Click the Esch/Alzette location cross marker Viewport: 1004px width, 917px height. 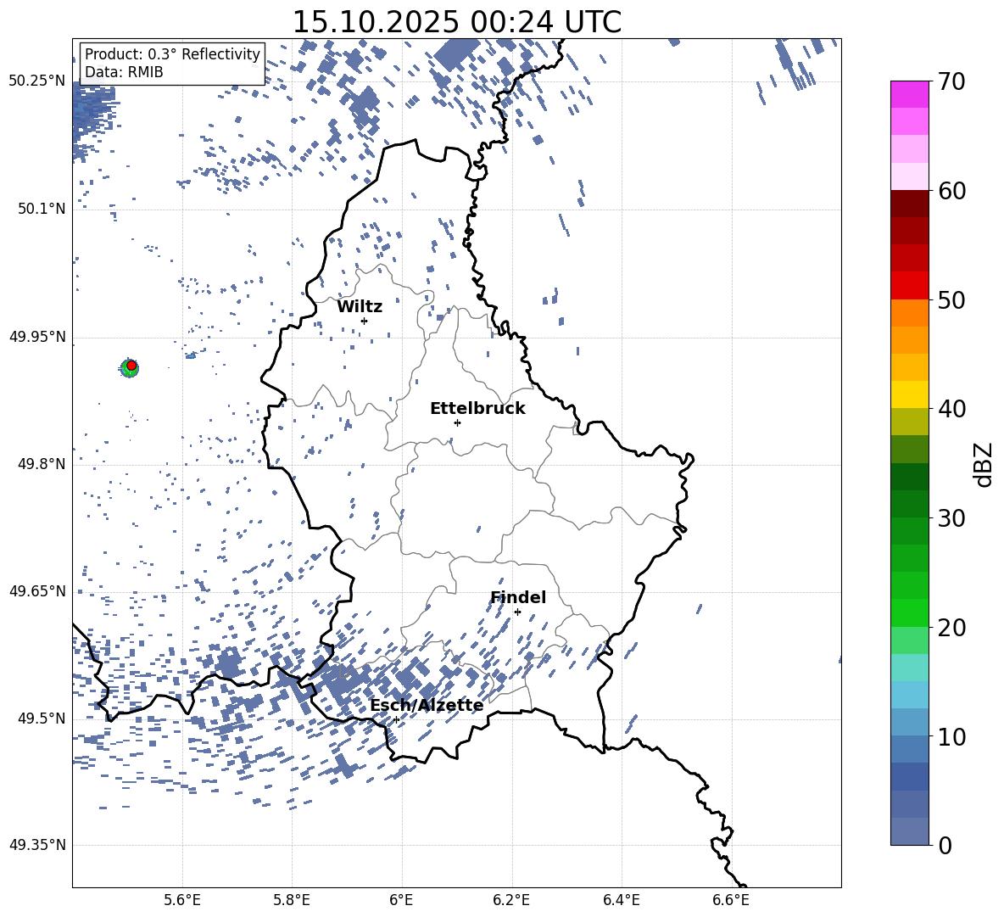pyautogui.click(x=396, y=719)
